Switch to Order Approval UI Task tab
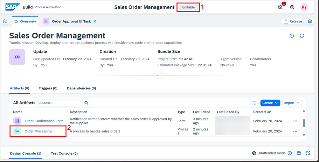The height and width of the screenshot is (162, 319). 71,21
